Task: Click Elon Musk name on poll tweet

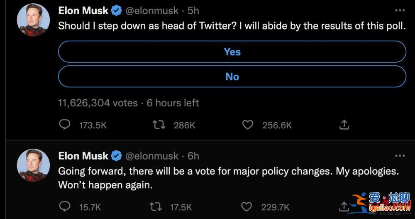Action: point(83,10)
